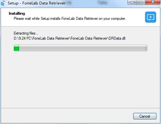161x124 pixels.
Task: Click the empty gray area below the progress bar
Action: 80,79
